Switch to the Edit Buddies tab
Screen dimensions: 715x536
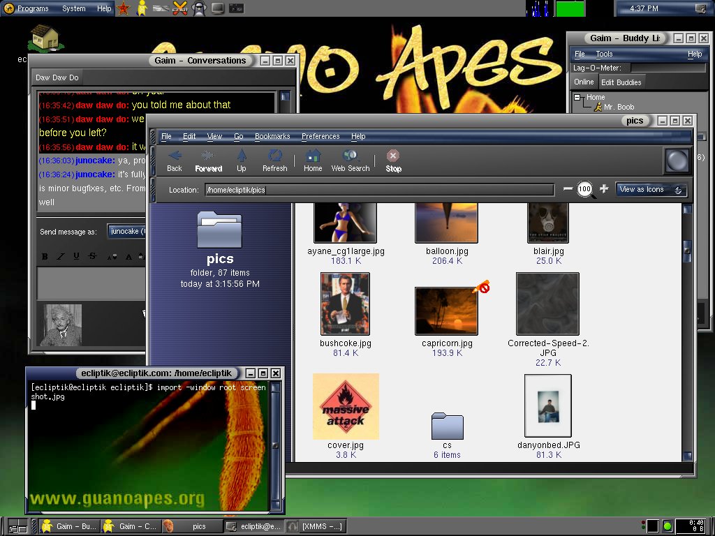click(x=621, y=82)
